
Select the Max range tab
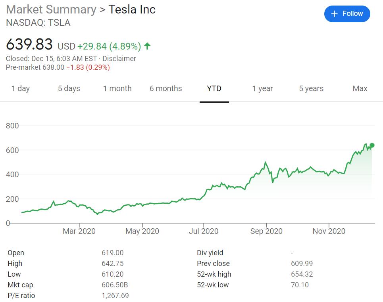coord(360,88)
